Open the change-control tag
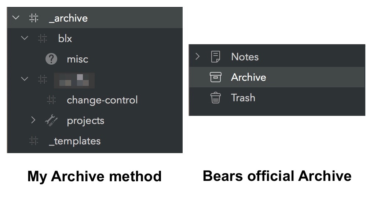Screen dimensions: 366x205 102,100
